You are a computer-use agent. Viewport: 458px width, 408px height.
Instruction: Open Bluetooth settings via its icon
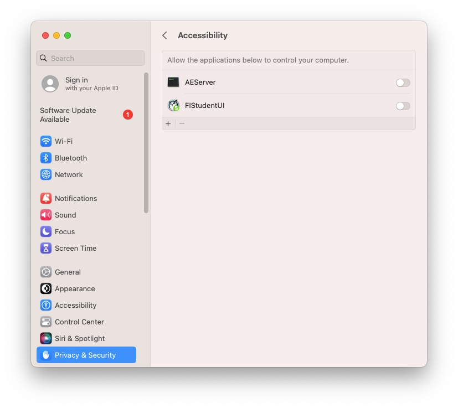pyautogui.click(x=46, y=158)
